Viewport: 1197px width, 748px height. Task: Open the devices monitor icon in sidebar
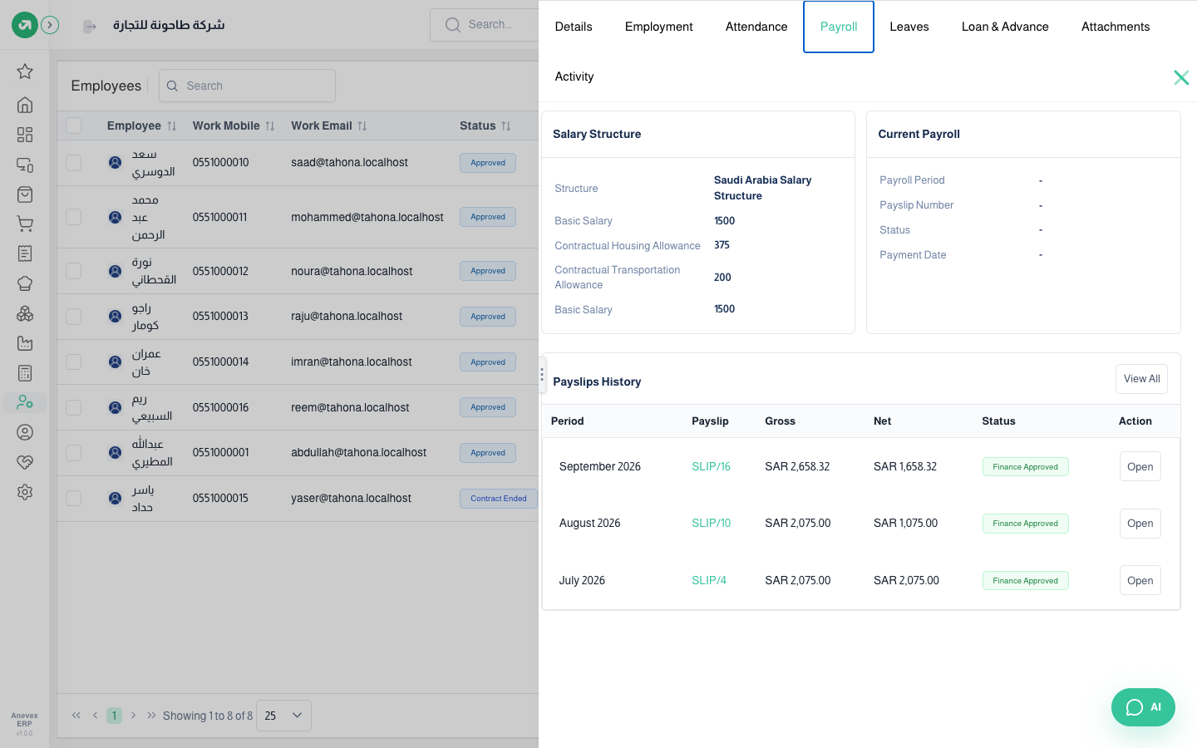tap(25, 165)
